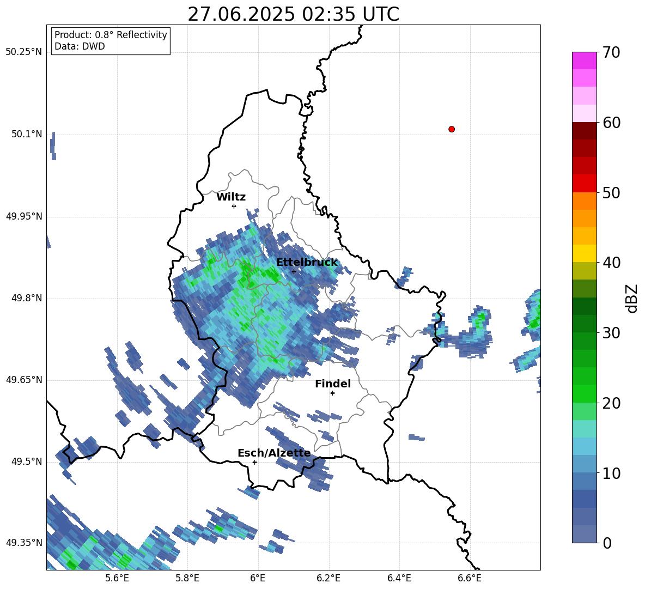Click the red radar site marker dot
The height and width of the screenshot is (589, 645).
(x=452, y=129)
